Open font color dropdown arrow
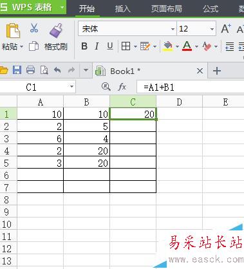244x269 pixels. pos(196,46)
